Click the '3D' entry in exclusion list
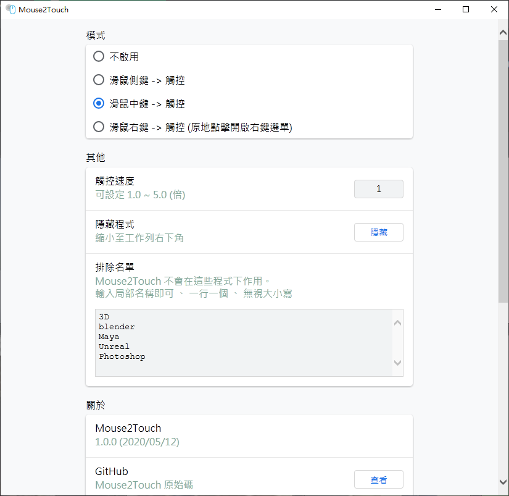509x496 pixels. (x=104, y=317)
